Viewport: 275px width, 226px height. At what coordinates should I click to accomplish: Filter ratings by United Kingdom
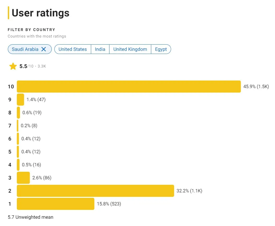[130, 49]
